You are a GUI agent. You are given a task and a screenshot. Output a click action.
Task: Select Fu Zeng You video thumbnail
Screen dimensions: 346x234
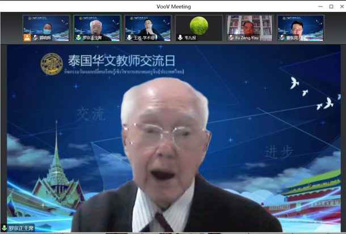coord(250,28)
